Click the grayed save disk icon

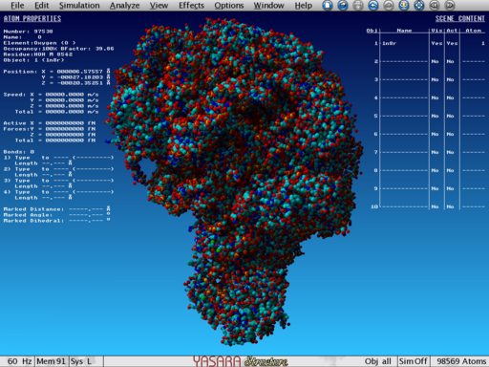(x=358, y=5)
